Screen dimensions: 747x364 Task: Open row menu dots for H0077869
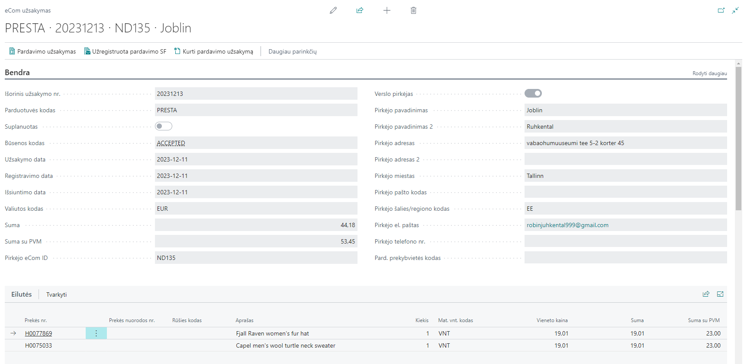tap(96, 333)
